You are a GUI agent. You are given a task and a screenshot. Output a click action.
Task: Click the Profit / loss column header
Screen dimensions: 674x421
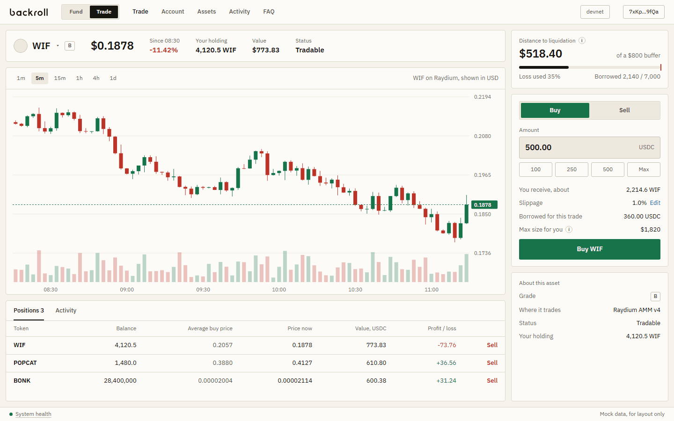click(x=442, y=328)
